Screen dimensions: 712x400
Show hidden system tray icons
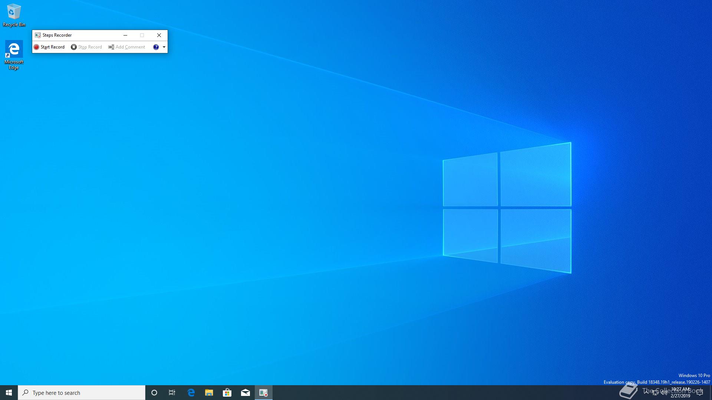coord(646,392)
